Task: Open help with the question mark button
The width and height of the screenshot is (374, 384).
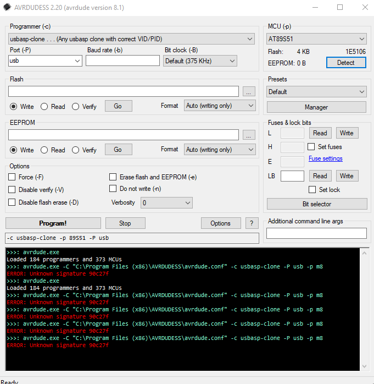Action: 252,223
